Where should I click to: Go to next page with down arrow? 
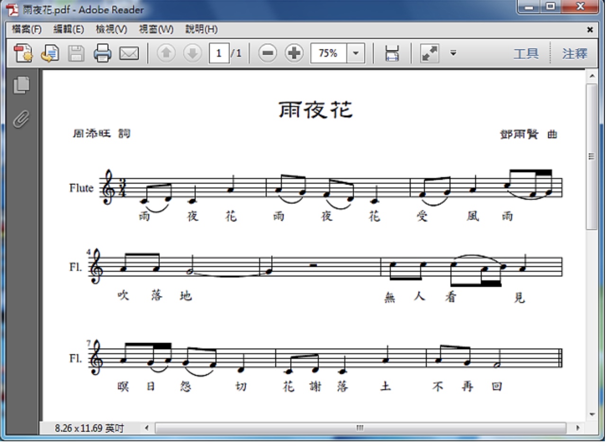click(x=192, y=53)
